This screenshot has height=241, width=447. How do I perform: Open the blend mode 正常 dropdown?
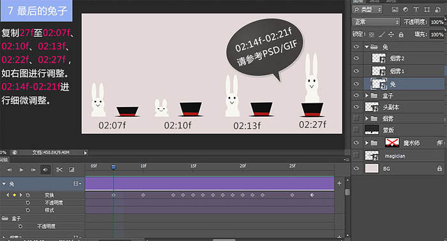click(x=376, y=22)
